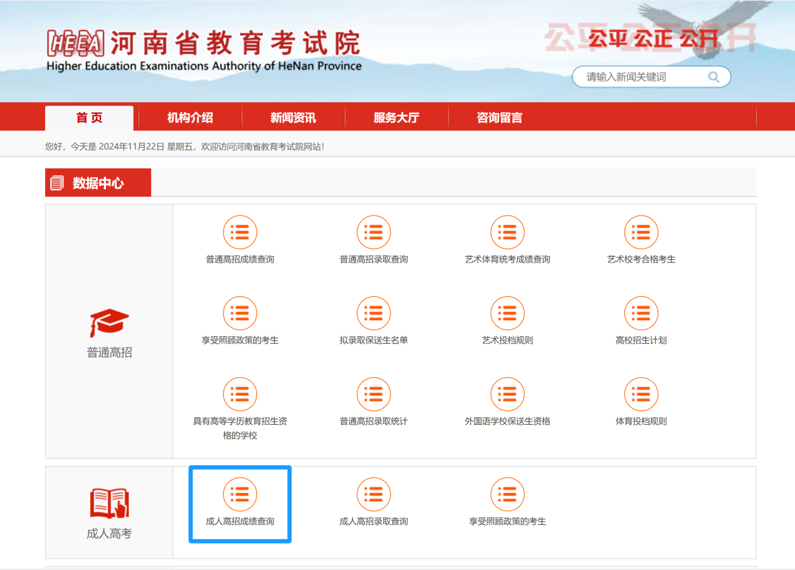Click the 成人高考 open book icon
795x570 pixels.
pyautogui.click(x=109, y=504)
